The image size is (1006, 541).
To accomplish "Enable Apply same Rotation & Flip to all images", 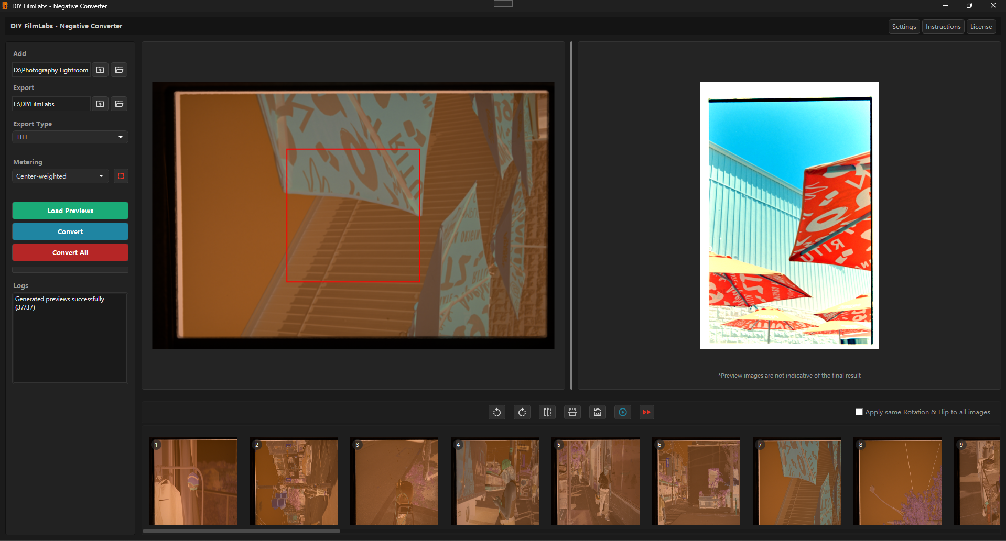I will tap(859, 412).
